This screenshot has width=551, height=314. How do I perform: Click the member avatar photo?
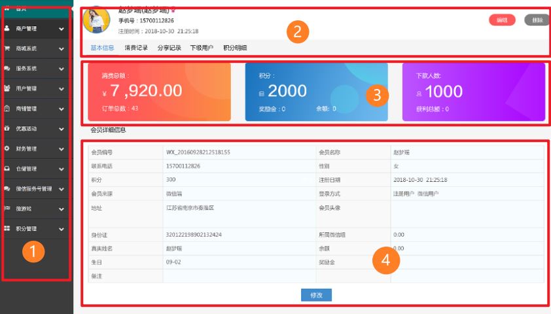pyautogui.click(x=96, y=20)
